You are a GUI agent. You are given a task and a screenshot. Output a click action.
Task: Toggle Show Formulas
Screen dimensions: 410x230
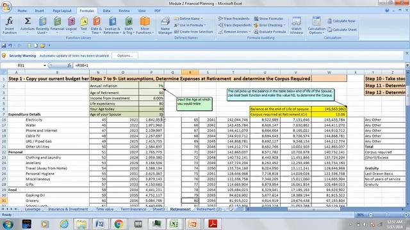coord(268,19)
